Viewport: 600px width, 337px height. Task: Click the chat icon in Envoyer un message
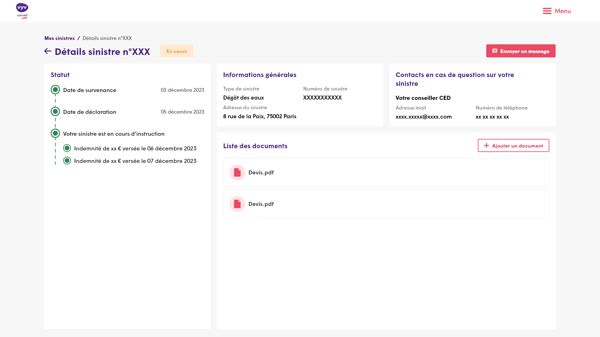click(x=495, y=51)
